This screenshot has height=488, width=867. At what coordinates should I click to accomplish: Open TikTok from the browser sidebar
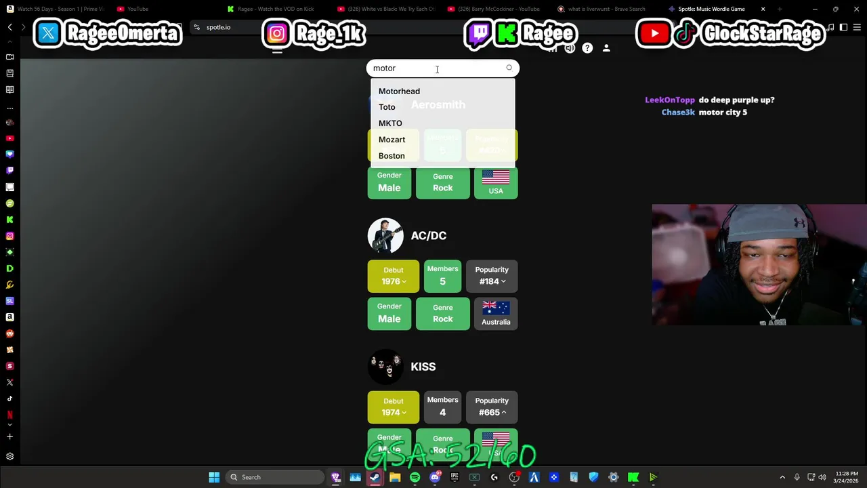9,399
